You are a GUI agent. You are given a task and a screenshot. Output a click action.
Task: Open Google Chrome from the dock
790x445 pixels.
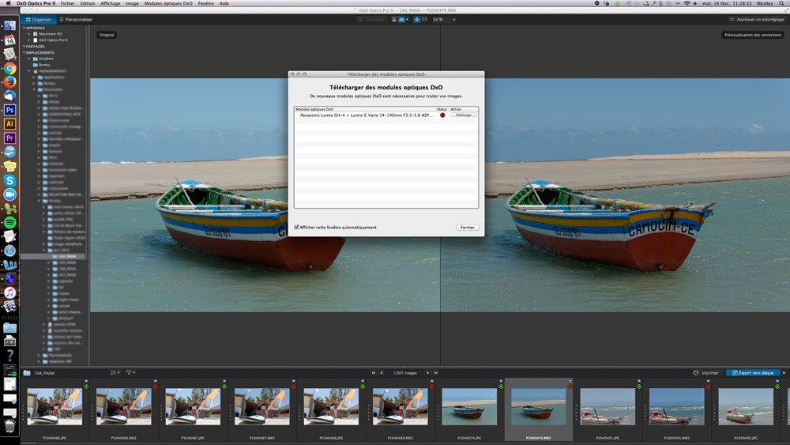point(9,68)
